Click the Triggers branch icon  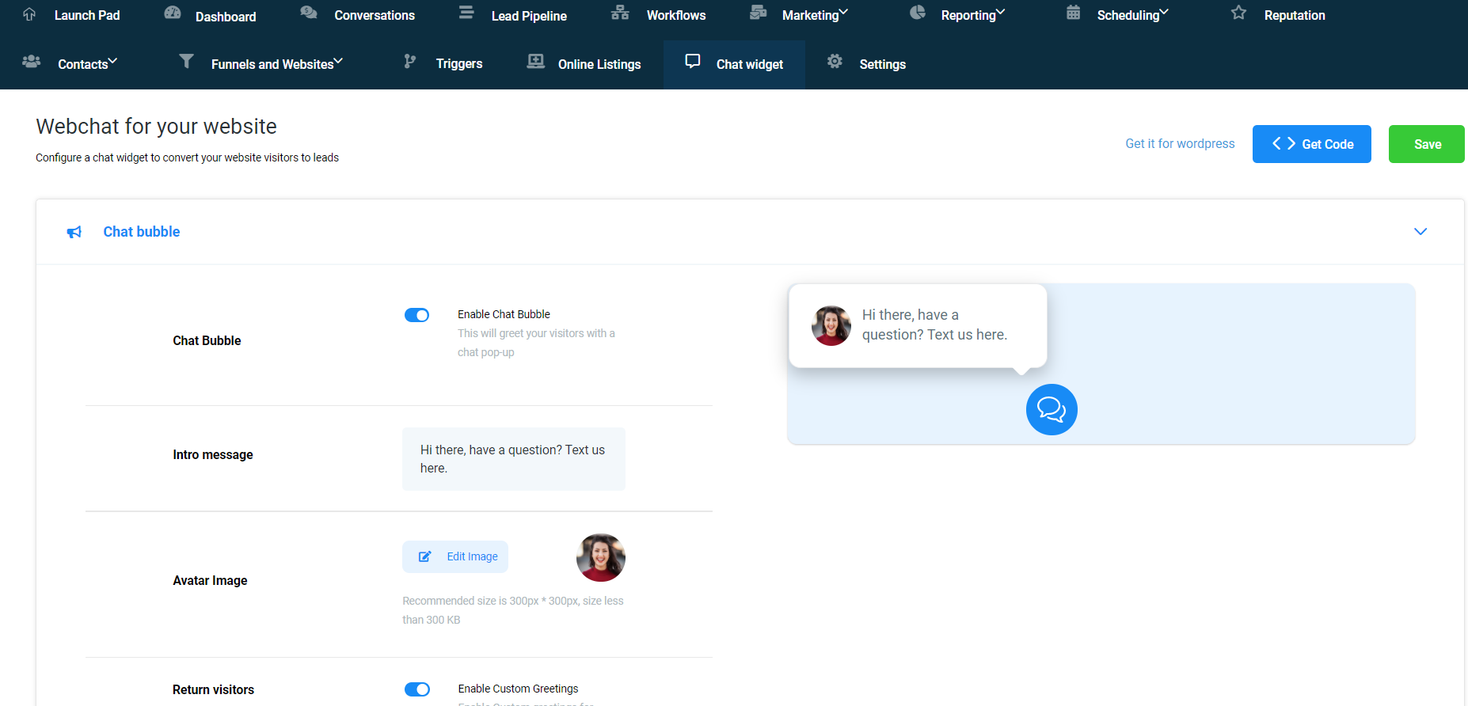pyautogui.click(x=409, y=61)
